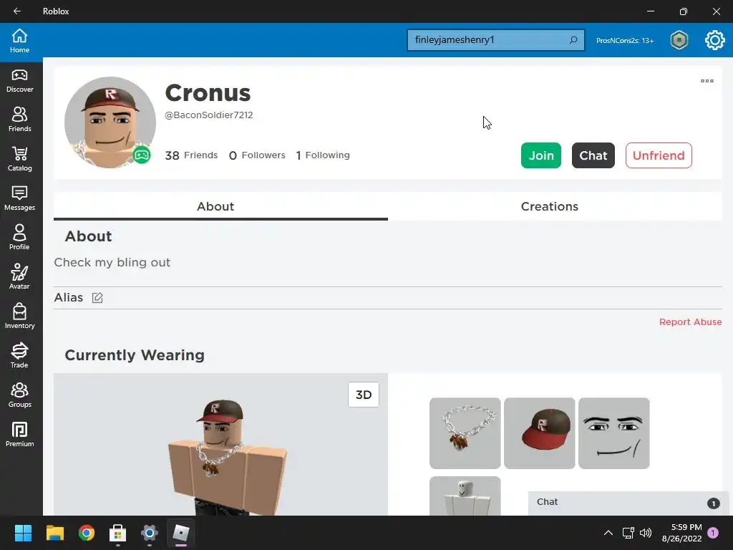The height and width of the screenshot is (550, 733).
Task: Open Inventory in sidebar
Action: [x=19, y=317]
